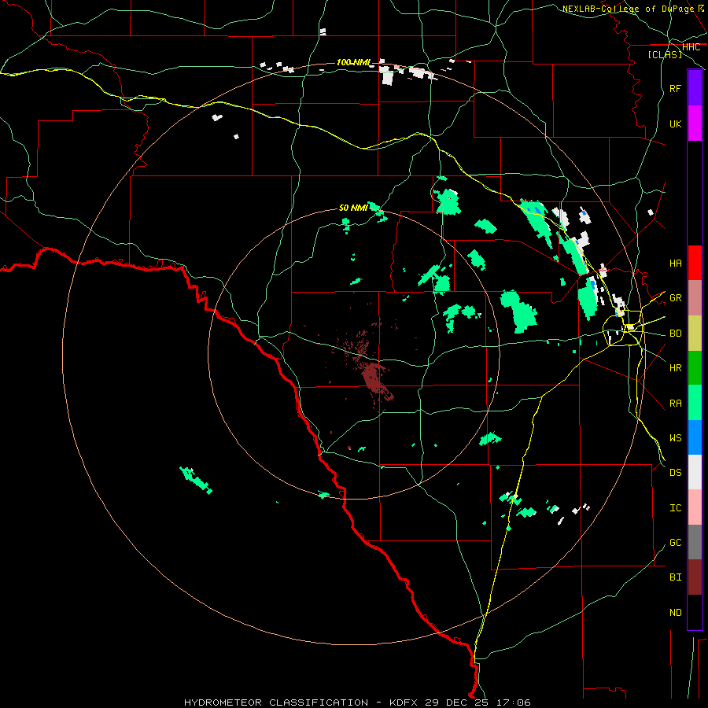Click the HHC product label
Image resolution: width=708 pixels, height=708 pixels.
click(x=691, y=47)
